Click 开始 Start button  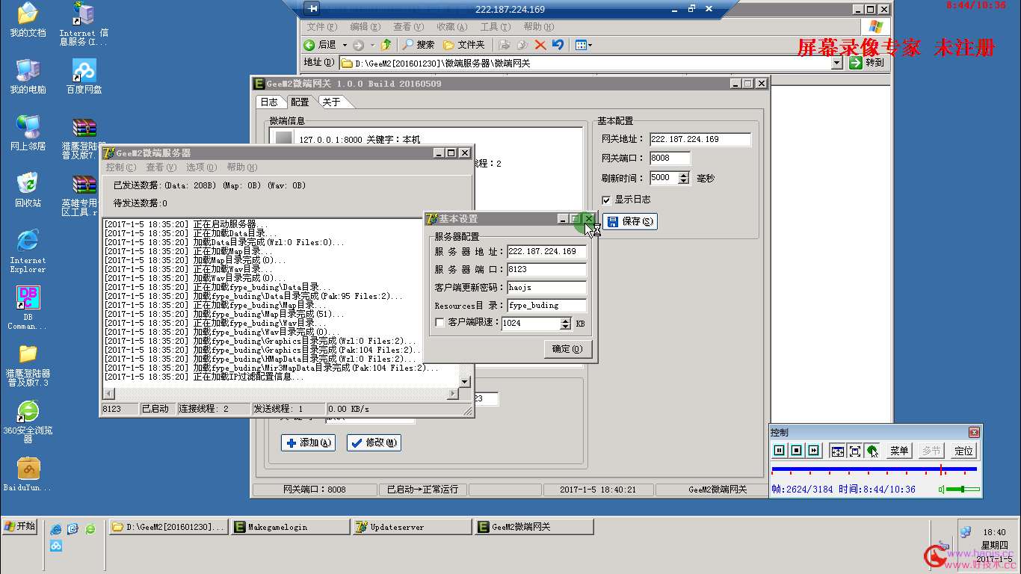pos(19,526)
